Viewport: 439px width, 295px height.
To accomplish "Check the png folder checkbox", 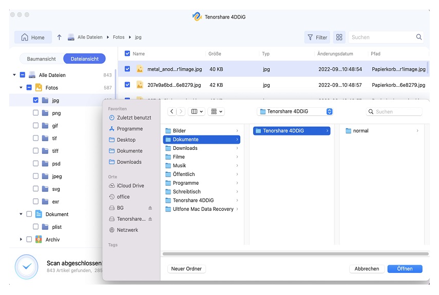I will pos(36,113).
